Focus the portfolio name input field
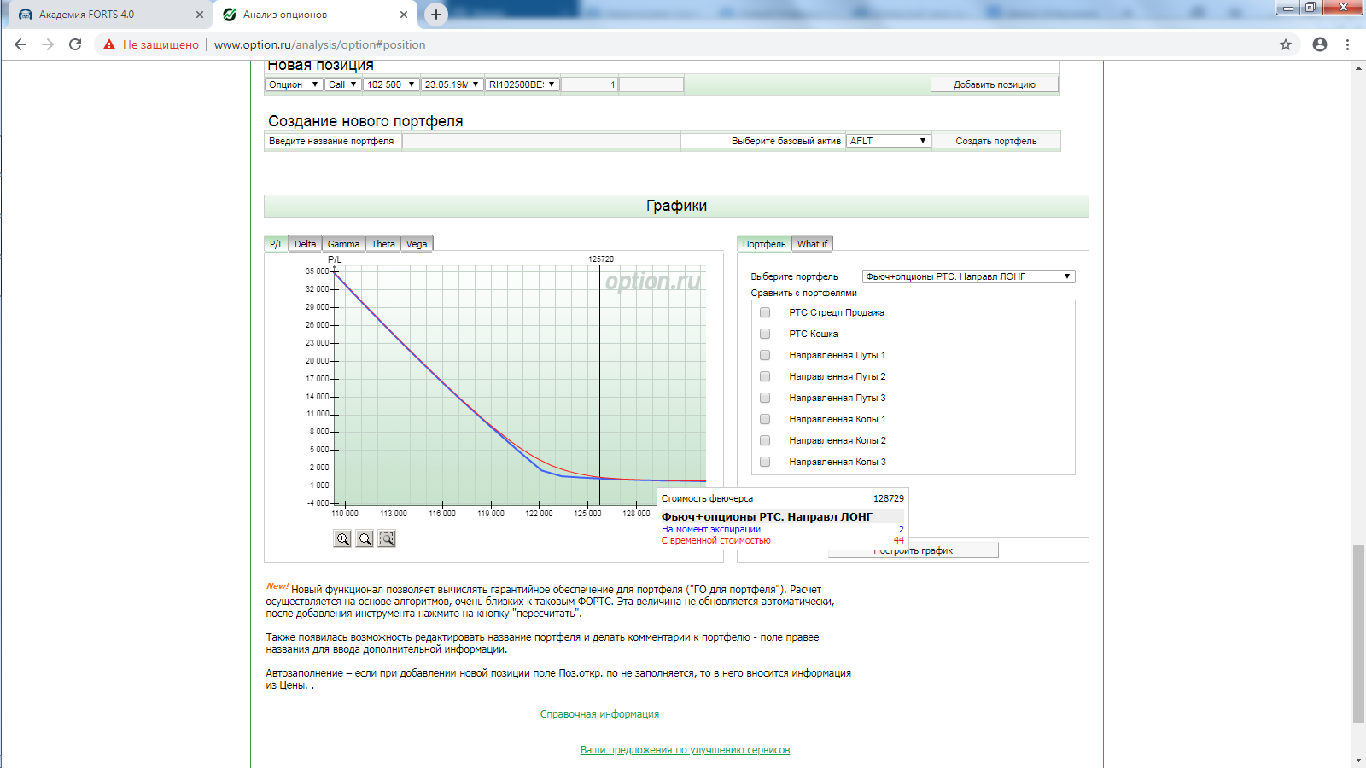This screenshot has height=768, width=1366. (541, 141)
